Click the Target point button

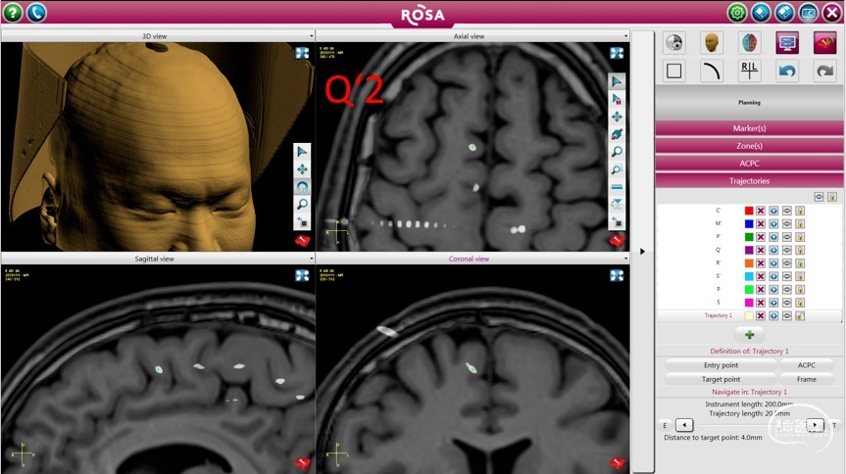point(721,379)
